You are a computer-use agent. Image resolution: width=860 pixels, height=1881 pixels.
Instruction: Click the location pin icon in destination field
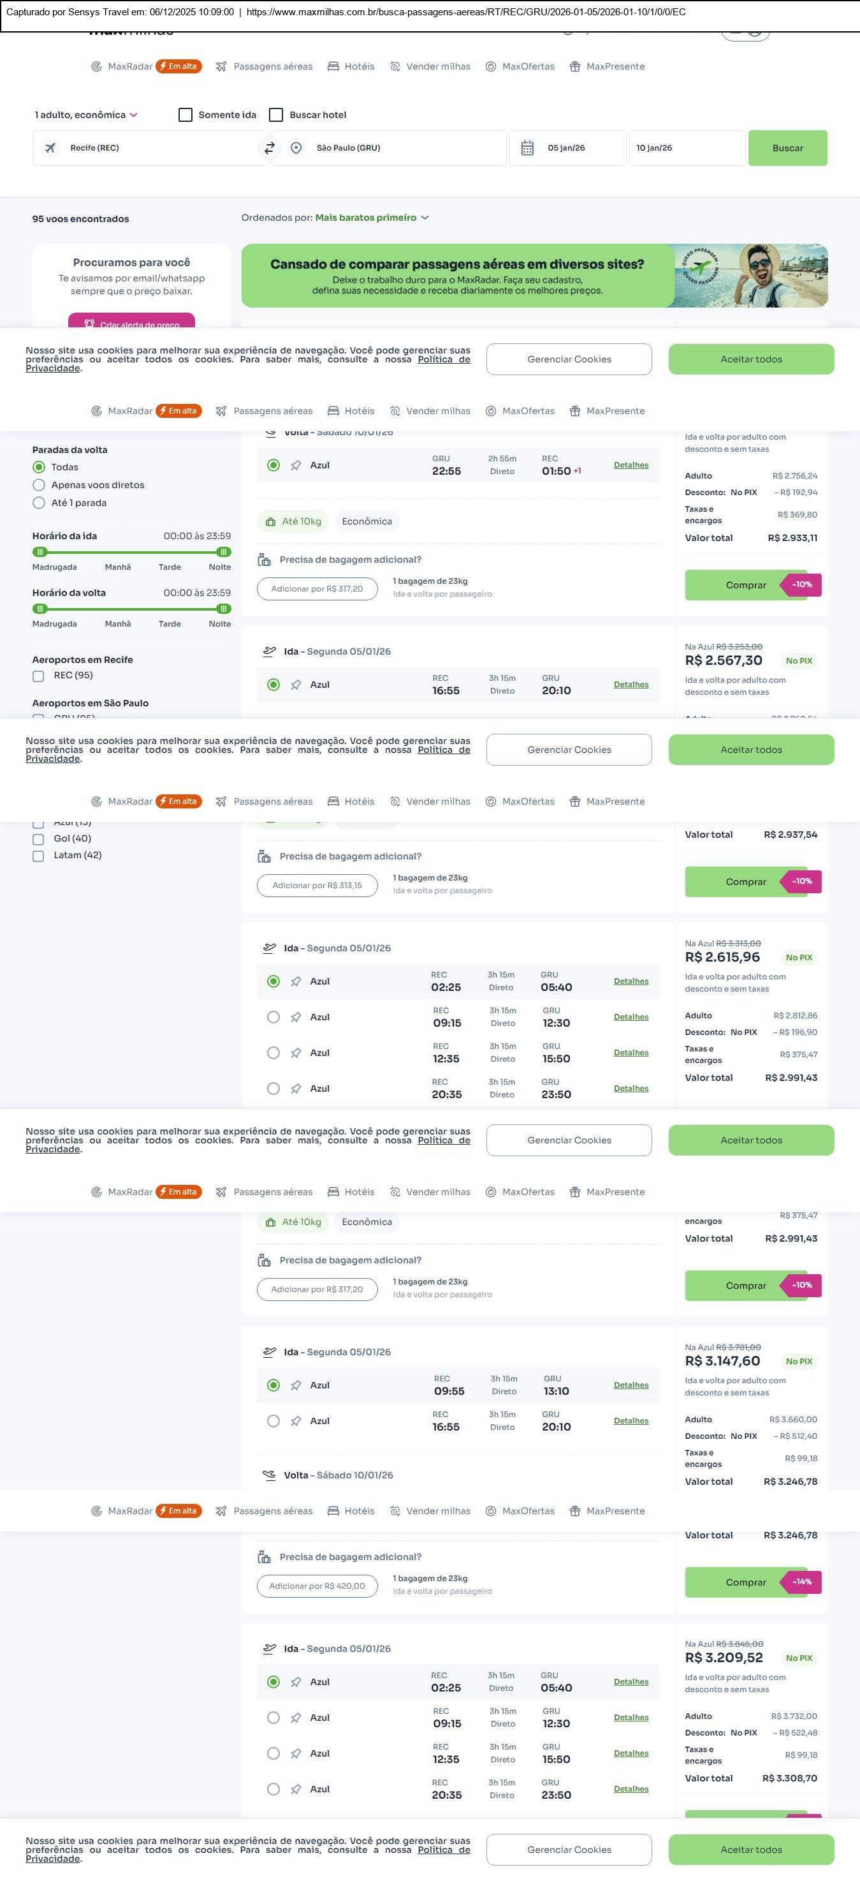(x=296, y=148)
